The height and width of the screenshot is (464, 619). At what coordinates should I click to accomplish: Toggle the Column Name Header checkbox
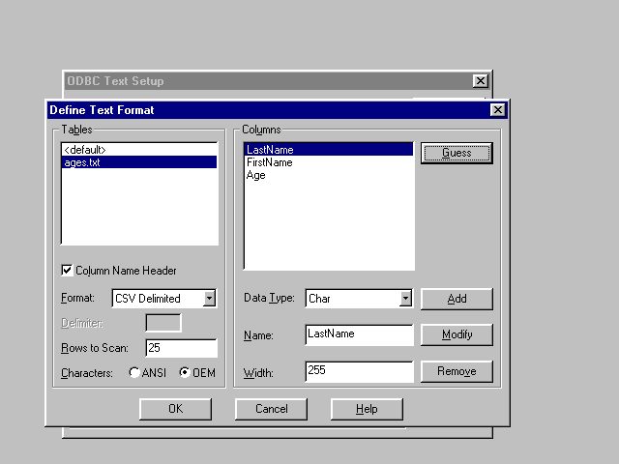coord(67,271)
